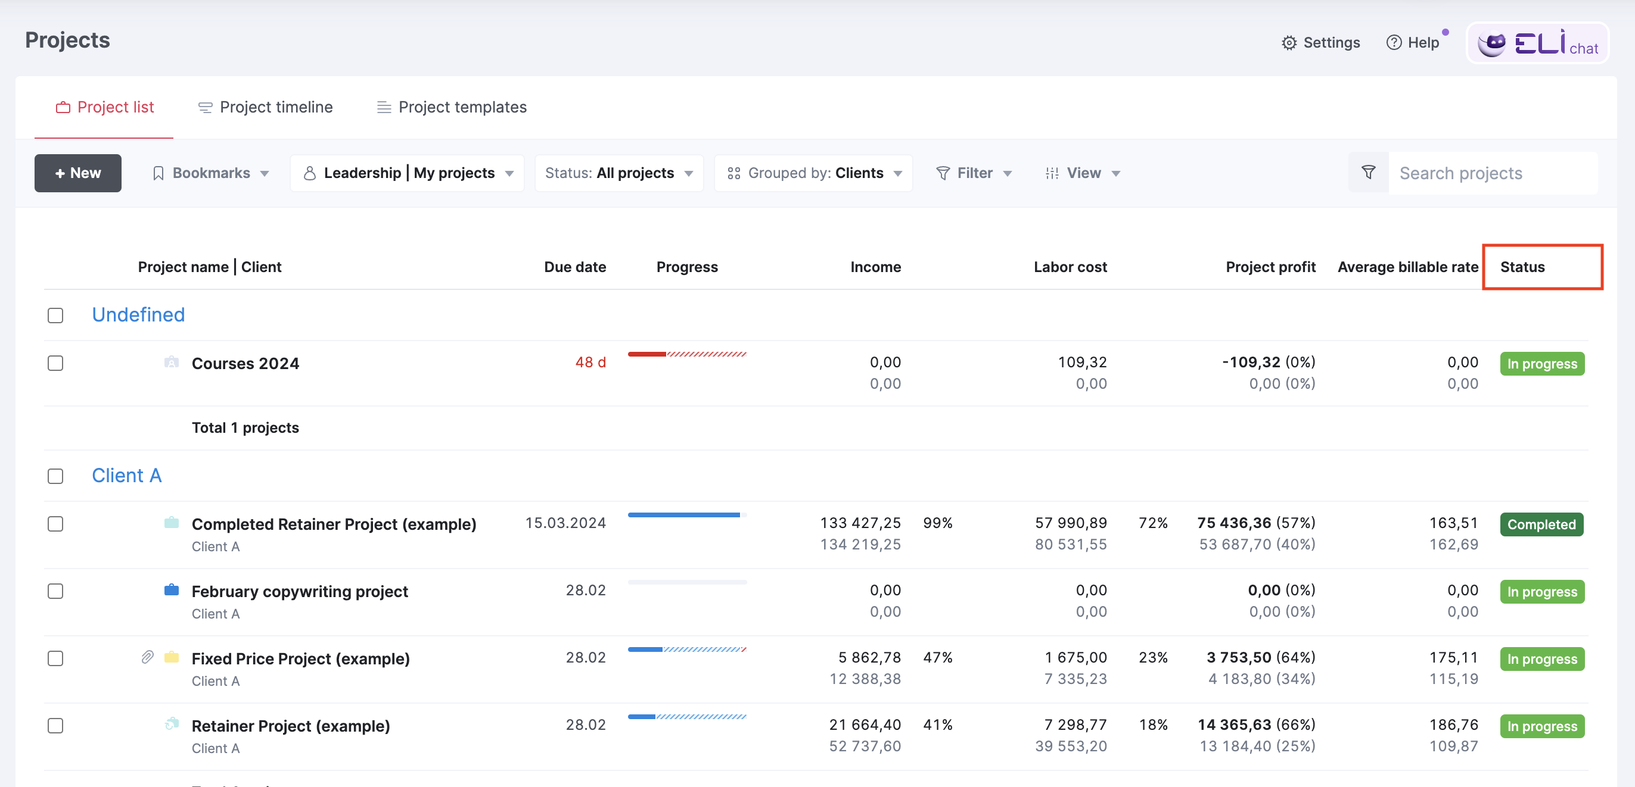
Task: Expand the View dropdown
Action: (1083, 173)
